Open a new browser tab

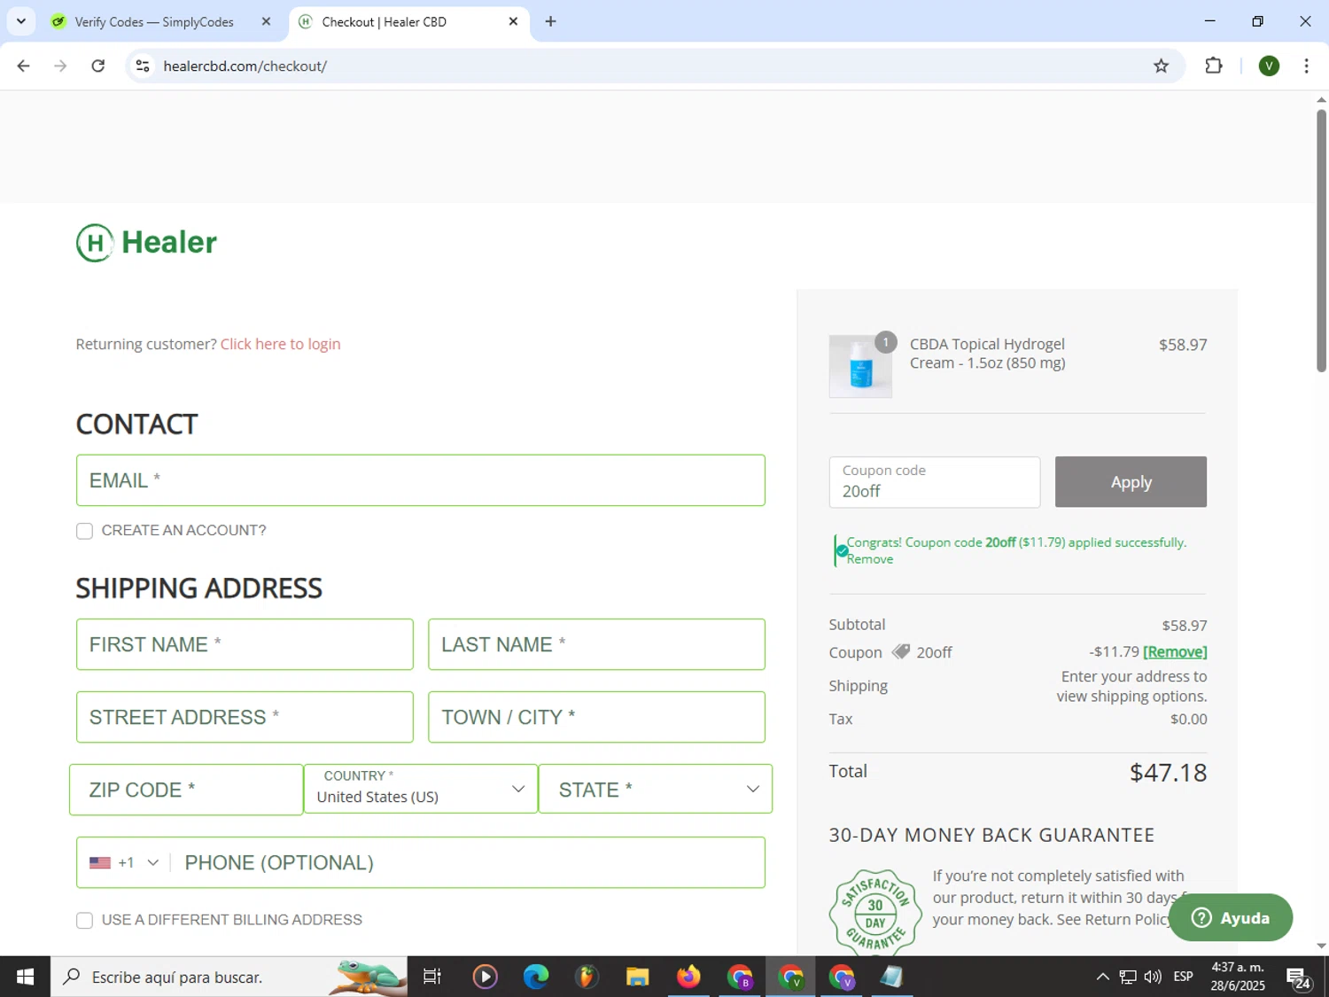pos(550,21)
